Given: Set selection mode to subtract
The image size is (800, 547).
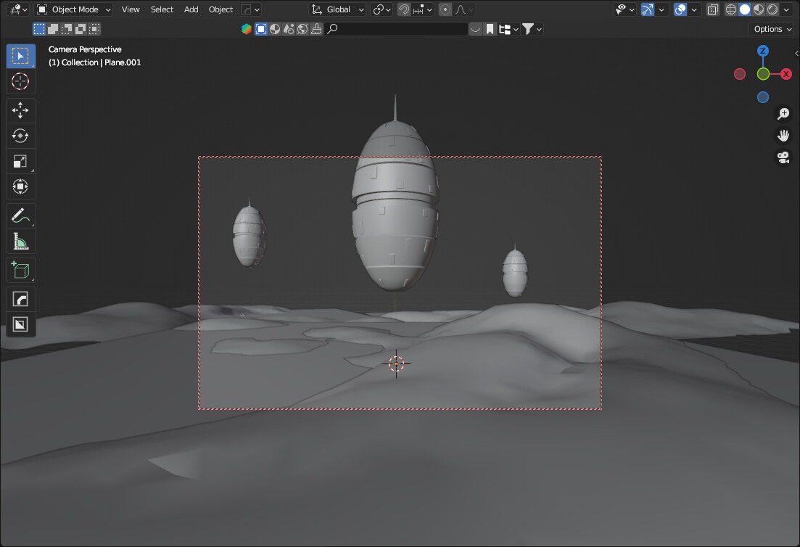Looking at the screenshot, I should 67,29.
